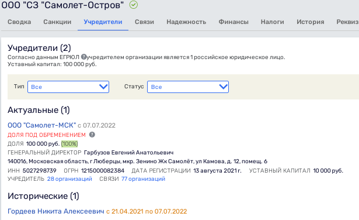Click the share amount 100 000 руб.
Image resolution: width=359 pixels, height=220 pixels.
[x=43, y=144]
